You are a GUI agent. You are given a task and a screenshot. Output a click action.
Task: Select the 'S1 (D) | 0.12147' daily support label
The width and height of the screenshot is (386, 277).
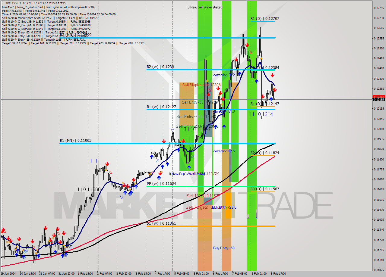[x=265, y=104]
